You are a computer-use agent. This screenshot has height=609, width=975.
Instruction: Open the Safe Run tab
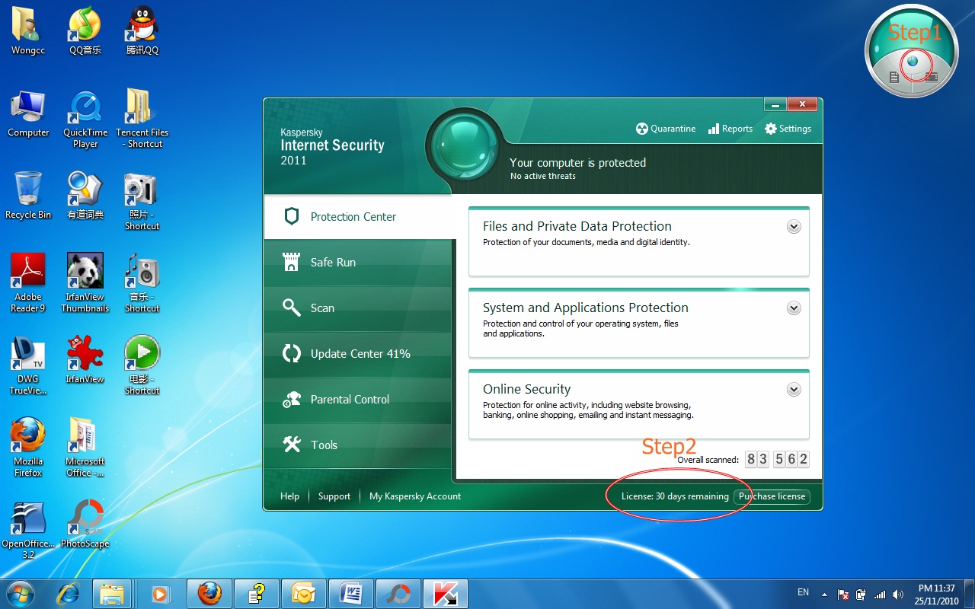tap(358, 263)
